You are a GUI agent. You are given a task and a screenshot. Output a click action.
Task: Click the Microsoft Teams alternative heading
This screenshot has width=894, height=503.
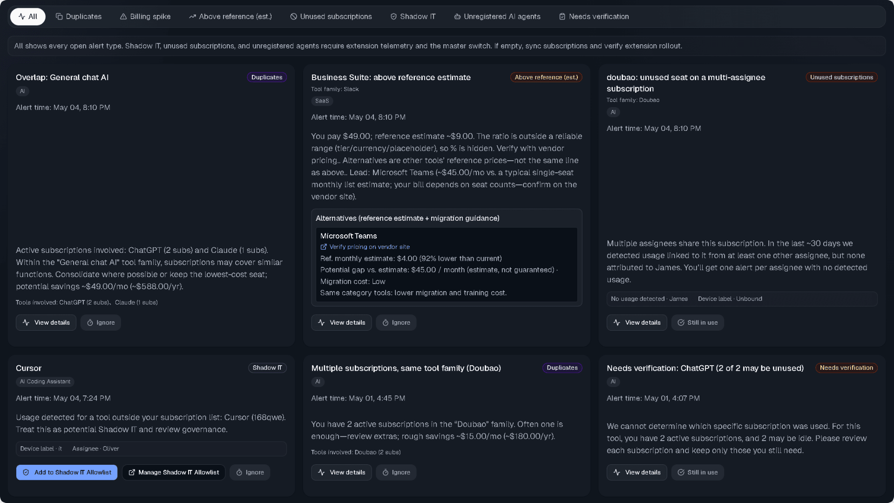point(348,236)
